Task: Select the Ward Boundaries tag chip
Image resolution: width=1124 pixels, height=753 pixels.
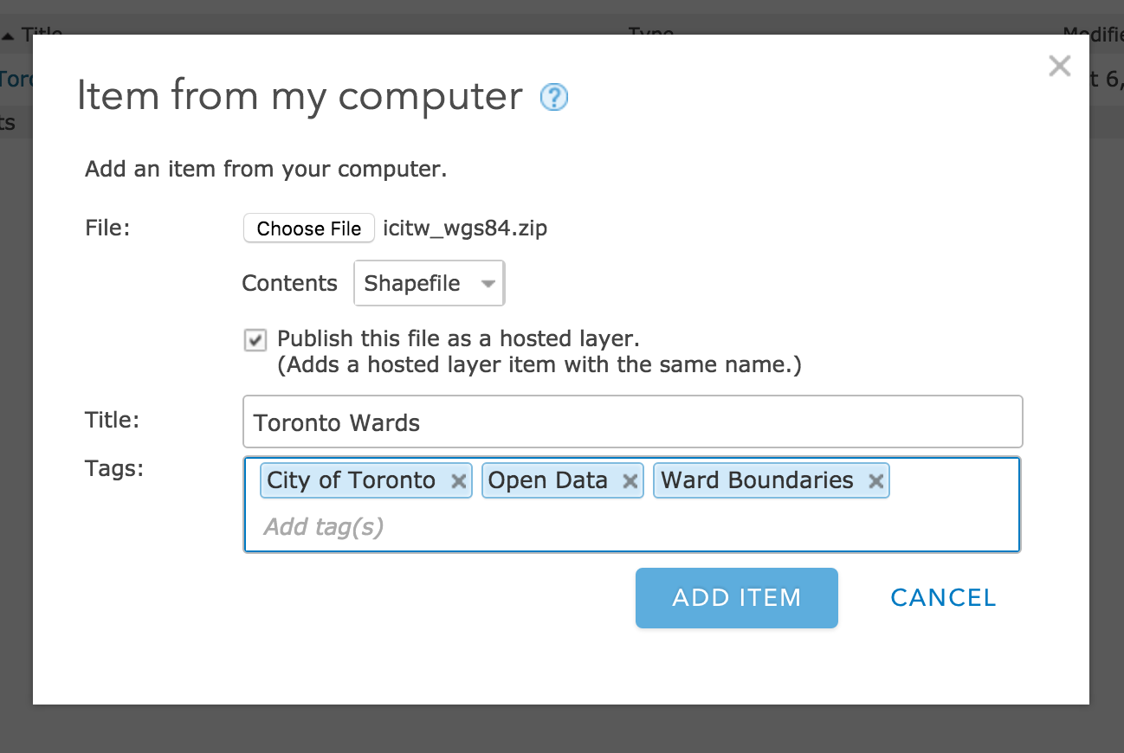Action: coord(757,481)
